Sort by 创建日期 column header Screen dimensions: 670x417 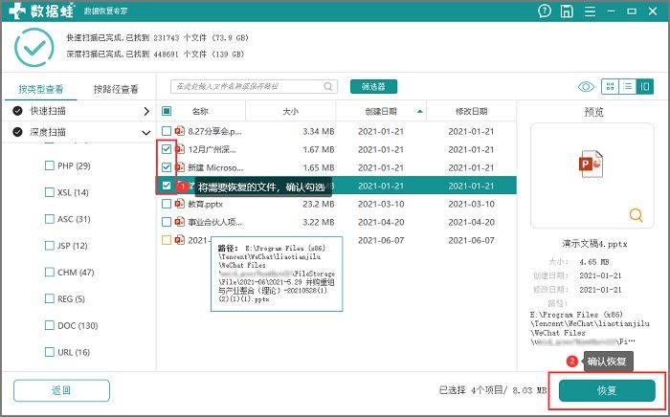click(380, 111)
